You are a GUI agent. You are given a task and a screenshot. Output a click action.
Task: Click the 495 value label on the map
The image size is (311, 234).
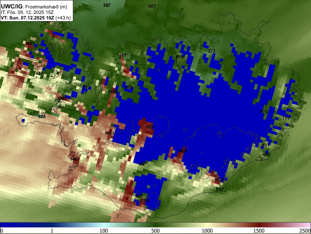click(266, 154)
